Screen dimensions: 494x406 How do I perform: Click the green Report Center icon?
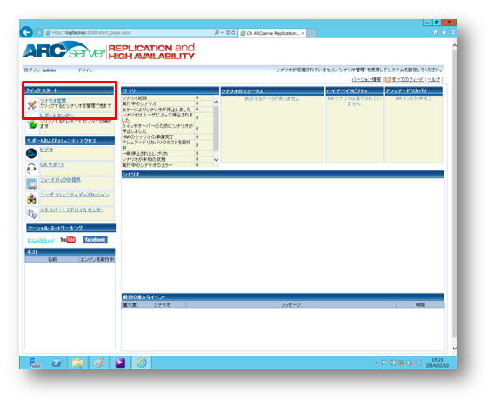[32, 124]
